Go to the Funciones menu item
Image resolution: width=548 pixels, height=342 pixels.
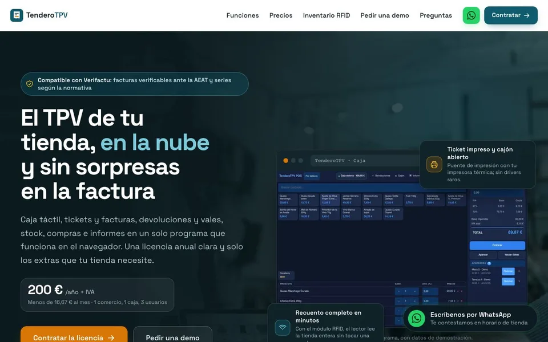[x=243, y=15]
